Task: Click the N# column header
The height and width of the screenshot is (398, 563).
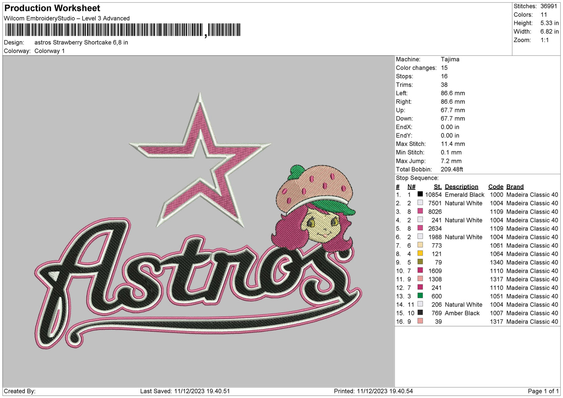Action: tap(411, 187)
